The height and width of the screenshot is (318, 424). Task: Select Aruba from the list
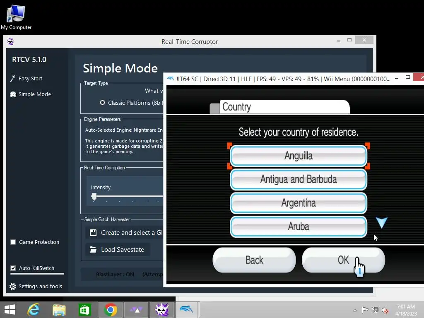(x=298, y=226)
